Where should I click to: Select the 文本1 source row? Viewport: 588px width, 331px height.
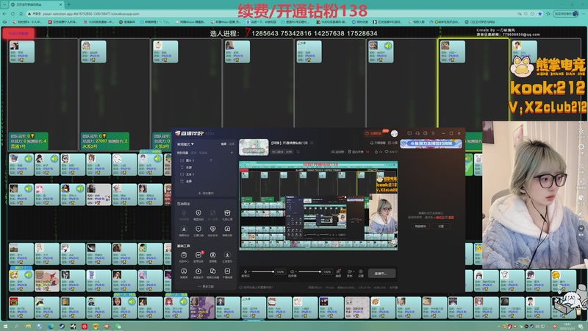(x=205, y=174)
